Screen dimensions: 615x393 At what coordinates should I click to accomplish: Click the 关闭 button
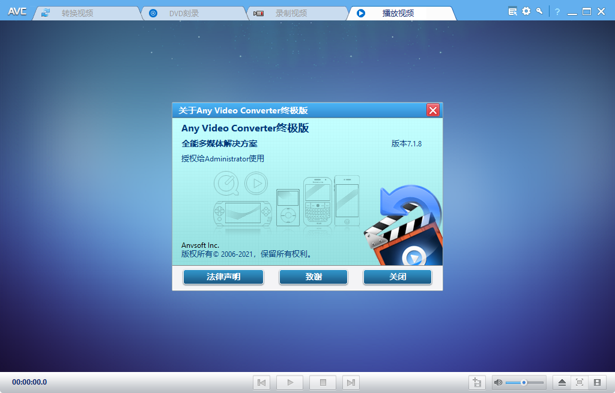(x=398, y=277)
